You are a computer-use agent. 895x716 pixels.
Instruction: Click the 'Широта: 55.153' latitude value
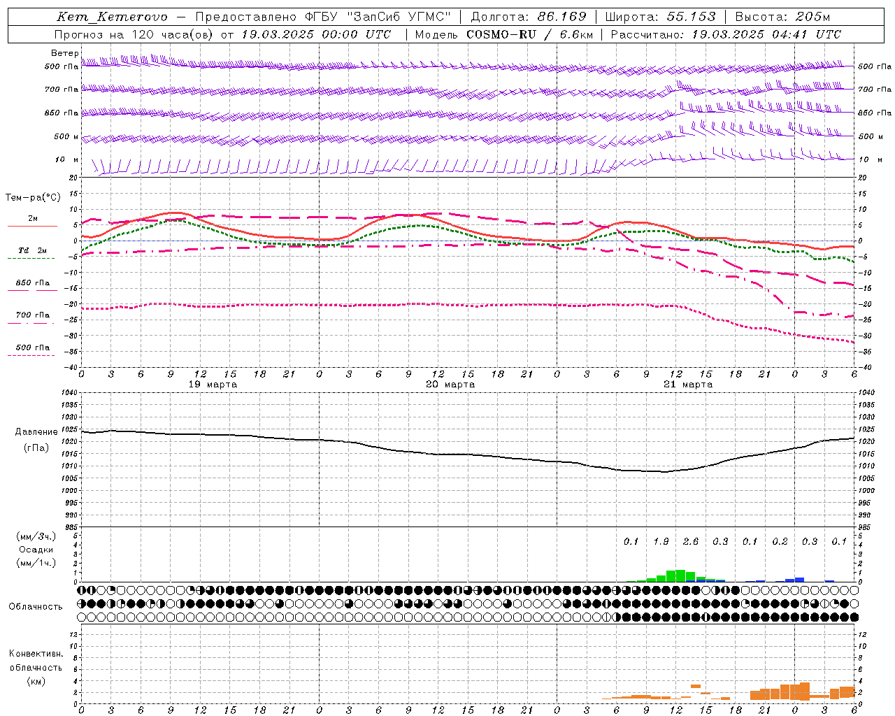coord(661,17)
